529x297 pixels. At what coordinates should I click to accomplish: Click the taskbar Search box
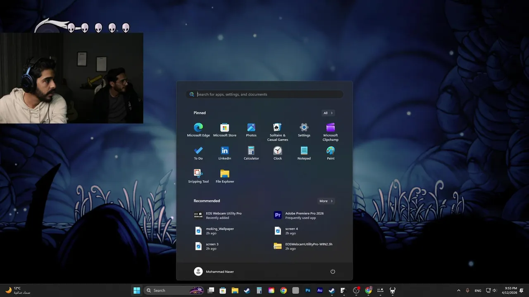point(174,290)
